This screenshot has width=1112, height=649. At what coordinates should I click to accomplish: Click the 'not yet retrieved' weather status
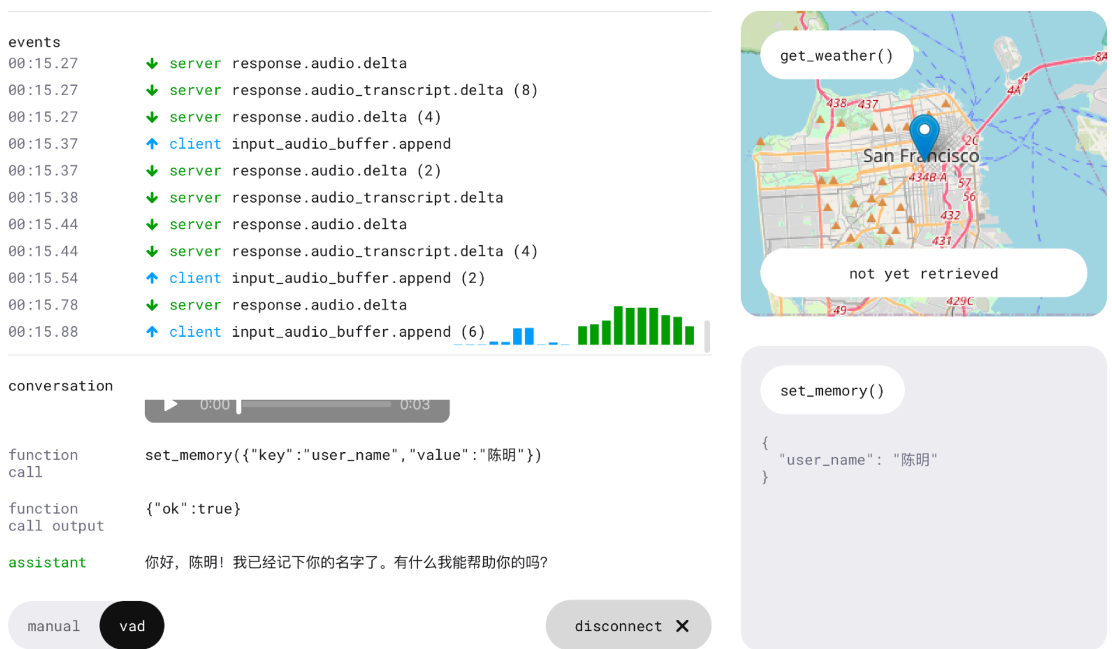923,273
